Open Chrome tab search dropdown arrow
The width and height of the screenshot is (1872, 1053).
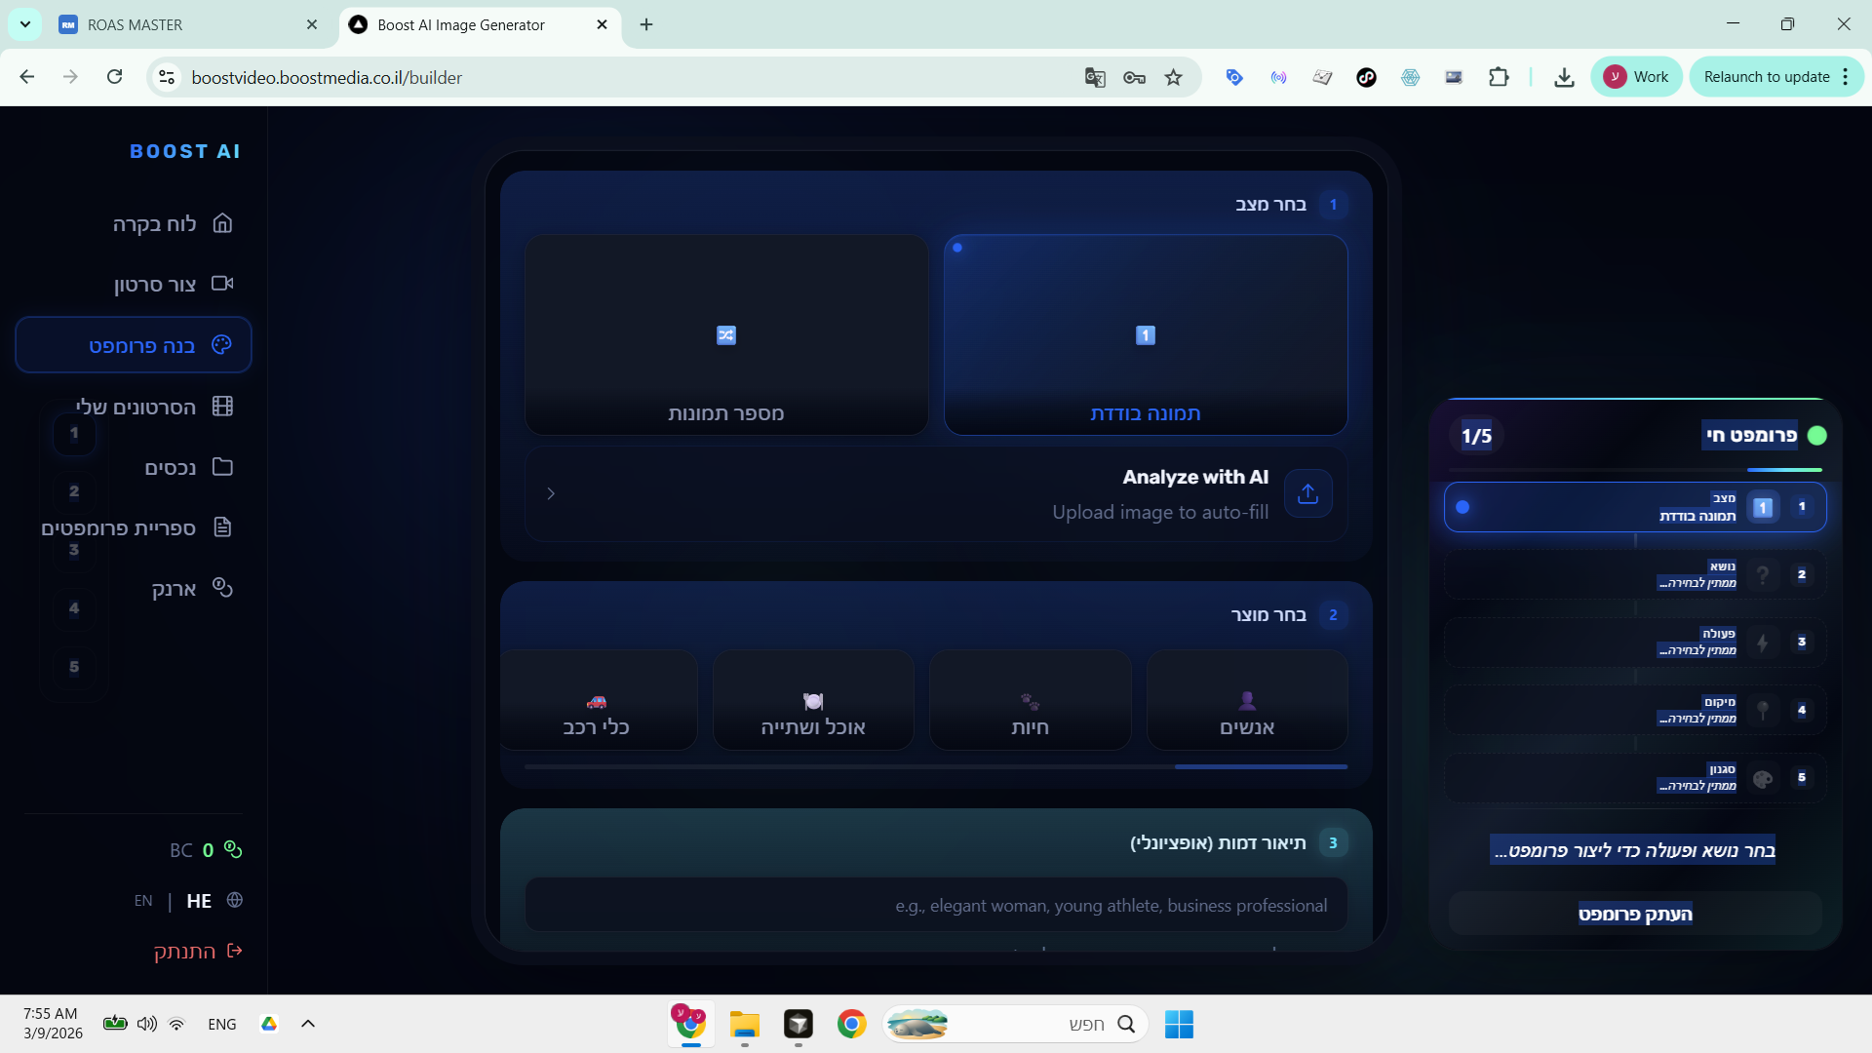(x=25, y=24)
